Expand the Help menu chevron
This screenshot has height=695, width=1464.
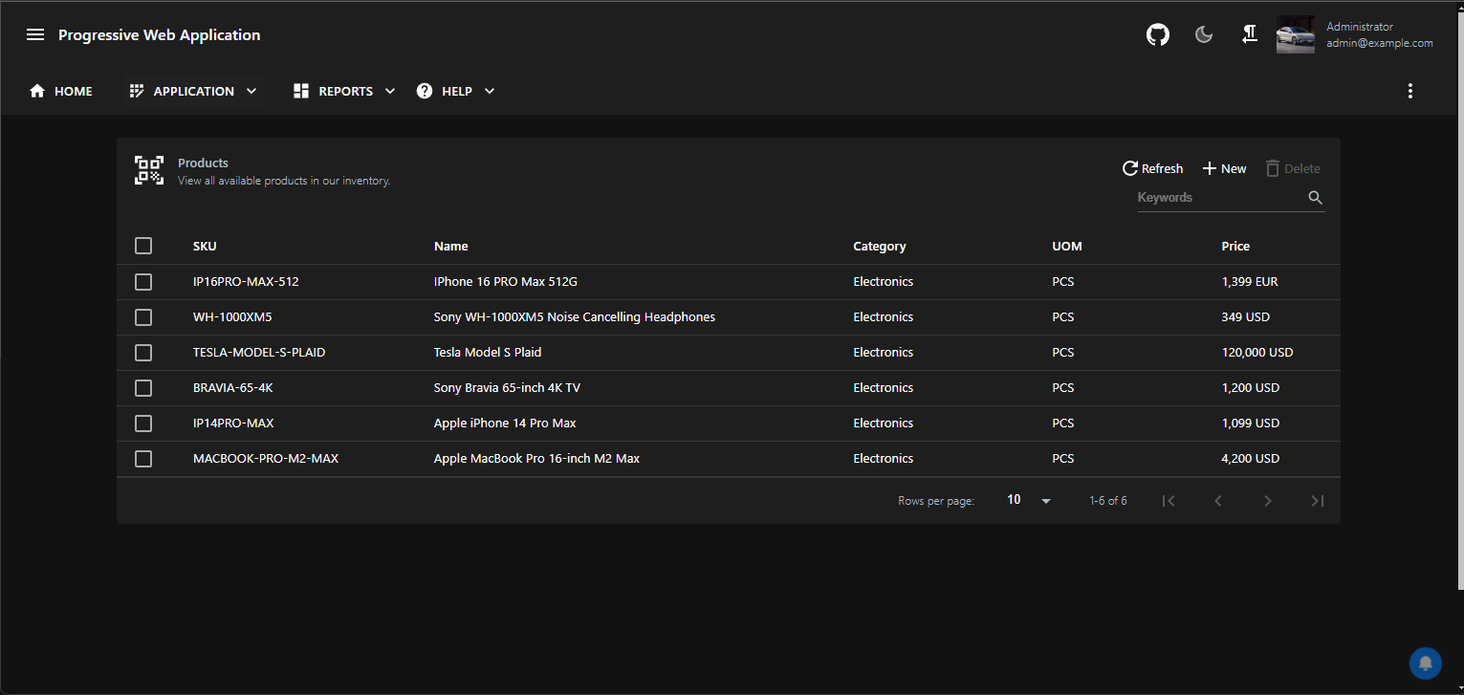[x=490, y=91]
